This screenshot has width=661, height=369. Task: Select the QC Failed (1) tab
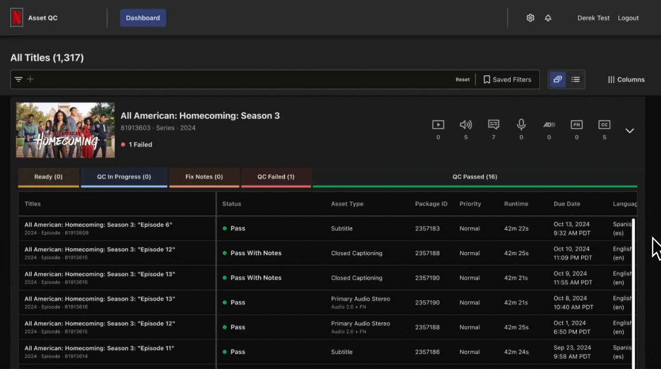[276, 177]
